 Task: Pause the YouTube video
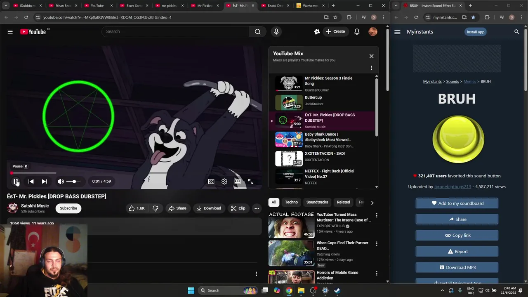point(16,181)
